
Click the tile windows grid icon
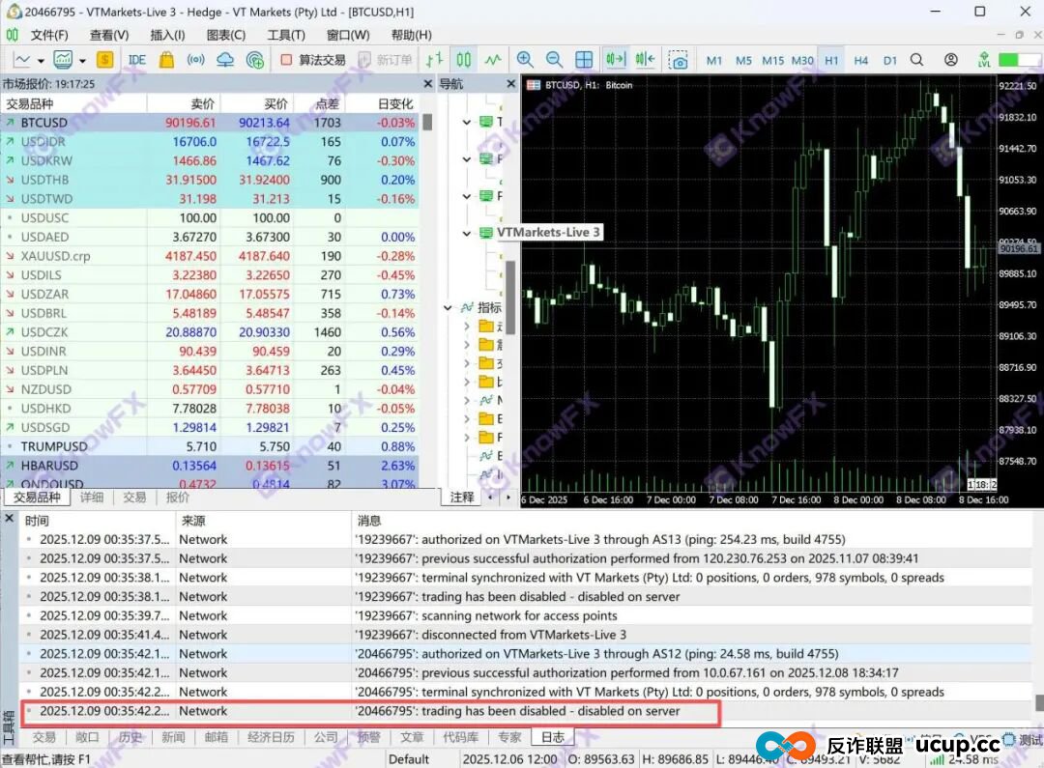click(x=584, y=60)
